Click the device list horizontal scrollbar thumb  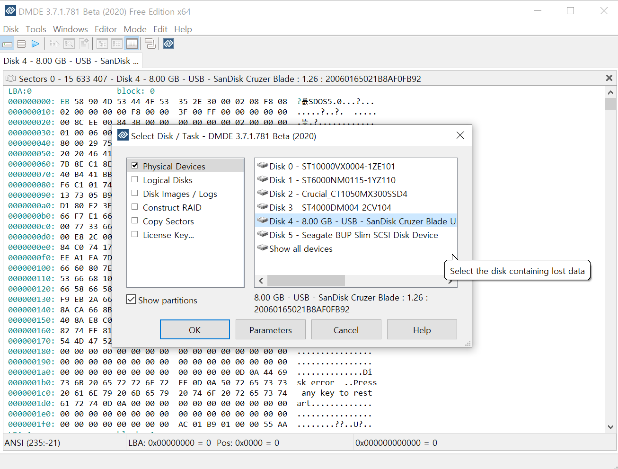306,281
